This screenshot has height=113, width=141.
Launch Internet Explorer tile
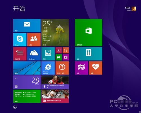point(48,68)
